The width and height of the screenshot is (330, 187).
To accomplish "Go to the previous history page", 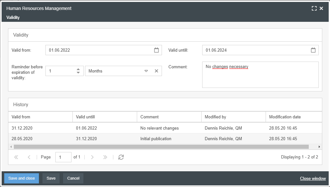I will [29, 157].
